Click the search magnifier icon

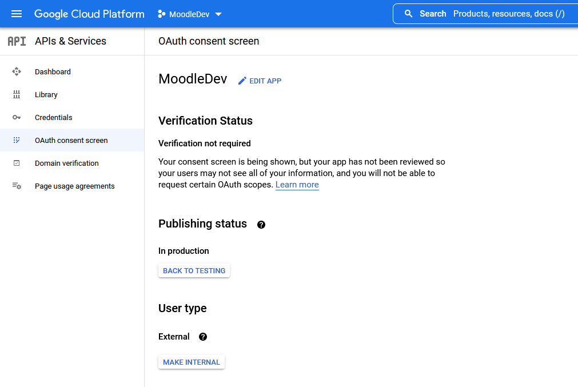[408, 14]
